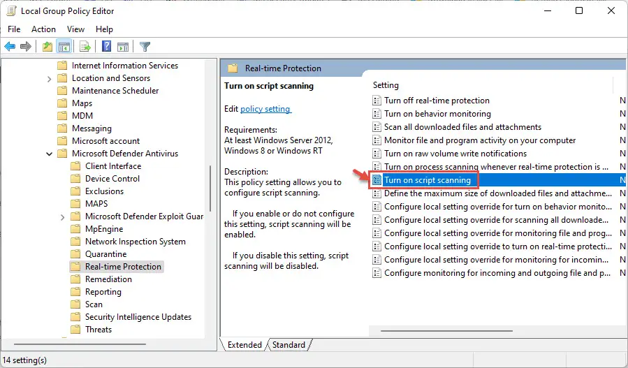The width and height of the screenshot is (628, 368).
Task: Click folder icon next to Threats
Action: click(75, 330)
